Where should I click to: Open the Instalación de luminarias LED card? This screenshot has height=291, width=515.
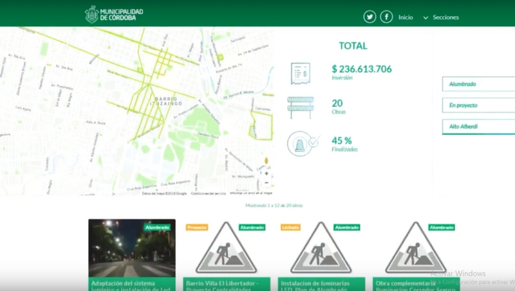(x=321, y=254)
